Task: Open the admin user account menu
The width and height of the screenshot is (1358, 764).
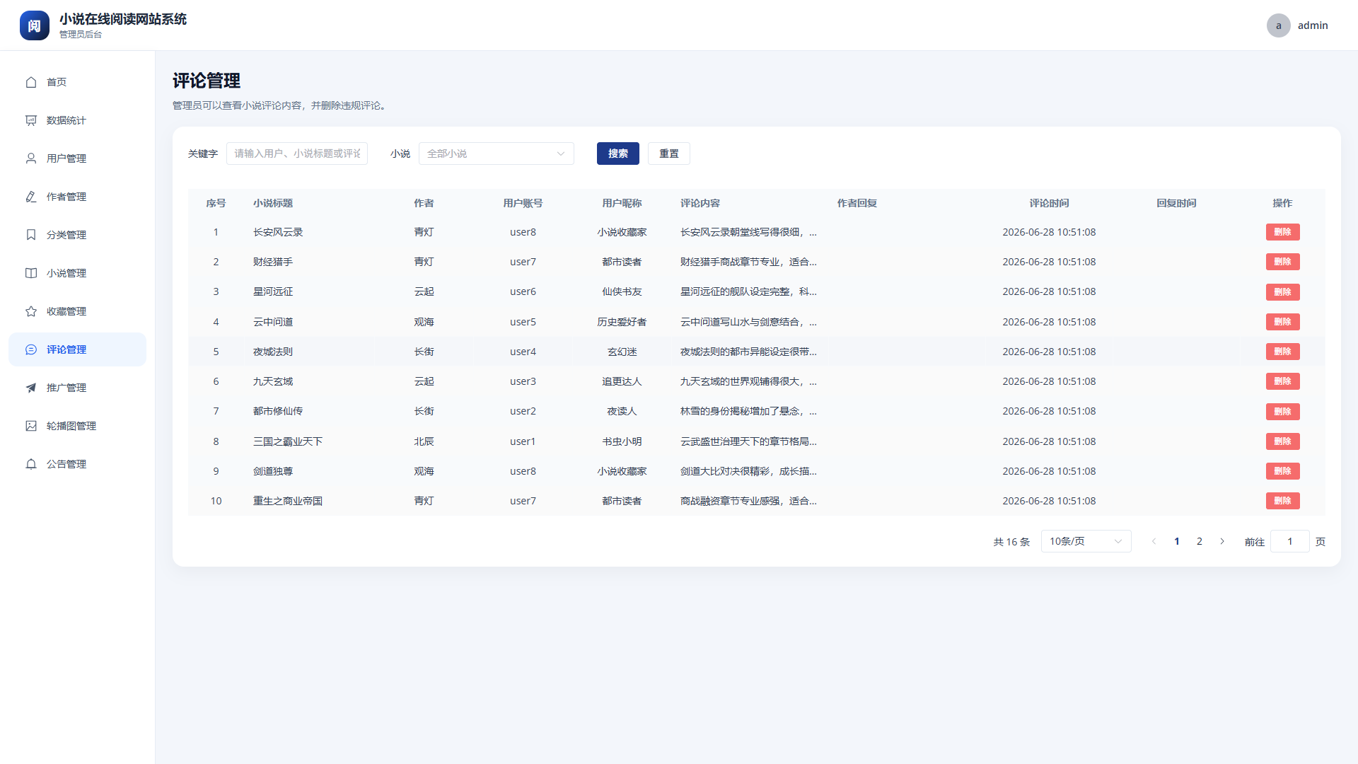Action: coord(1297,25)
